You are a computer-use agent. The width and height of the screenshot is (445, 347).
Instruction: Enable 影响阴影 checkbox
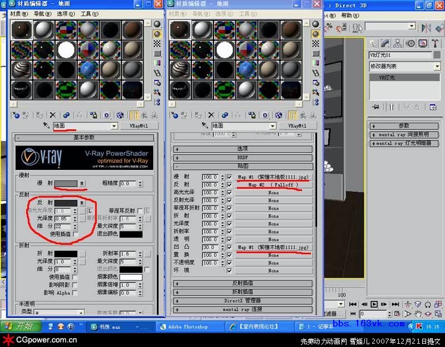coord(75,285)
